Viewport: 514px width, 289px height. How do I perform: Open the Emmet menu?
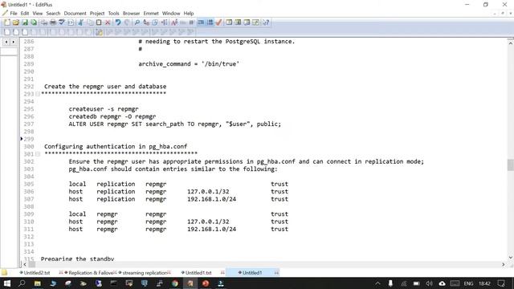coord(151,14)
